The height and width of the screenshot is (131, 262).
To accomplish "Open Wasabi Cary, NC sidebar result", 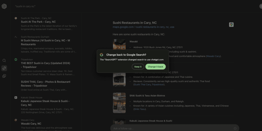I will [x=31, y=124].
